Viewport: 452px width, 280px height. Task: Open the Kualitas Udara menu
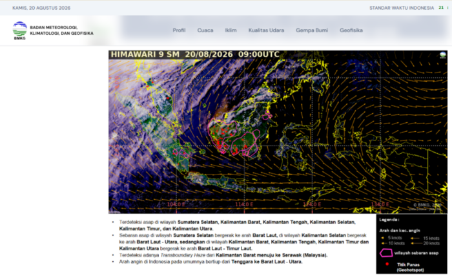pos(266,30)
